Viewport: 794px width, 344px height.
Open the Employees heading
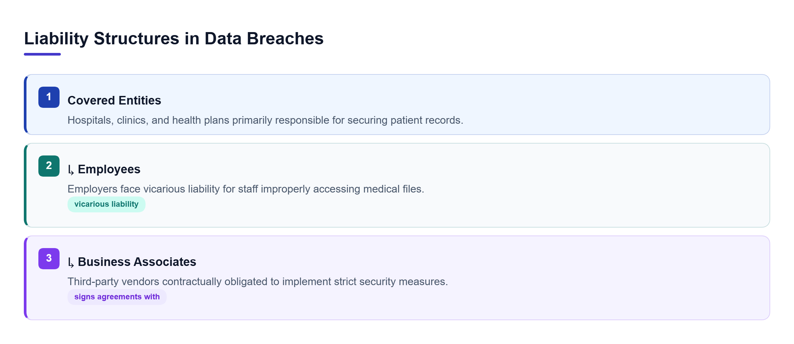coord(109,169)
